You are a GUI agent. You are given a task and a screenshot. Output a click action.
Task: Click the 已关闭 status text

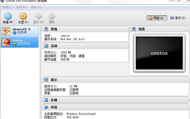click(x=22, y=32)
